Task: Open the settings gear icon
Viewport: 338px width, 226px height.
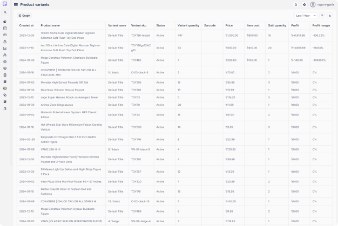Action: [304, 4]
